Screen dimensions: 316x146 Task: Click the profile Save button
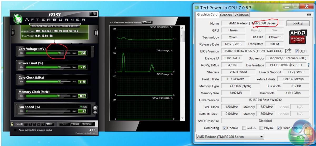49,124
